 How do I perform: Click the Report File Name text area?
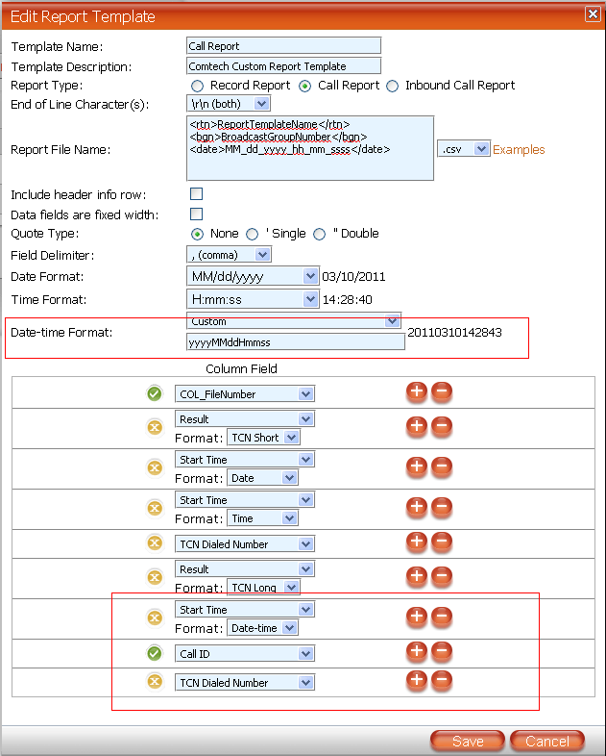click(310, 148)
